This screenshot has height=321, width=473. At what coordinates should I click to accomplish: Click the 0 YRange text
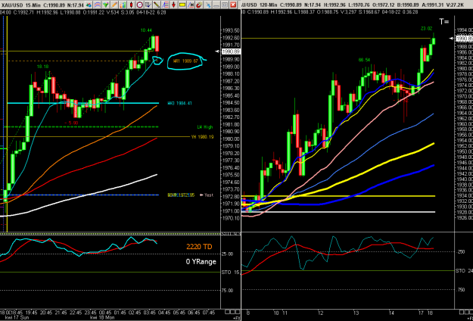pyautogui.click(x=201, y=262)
